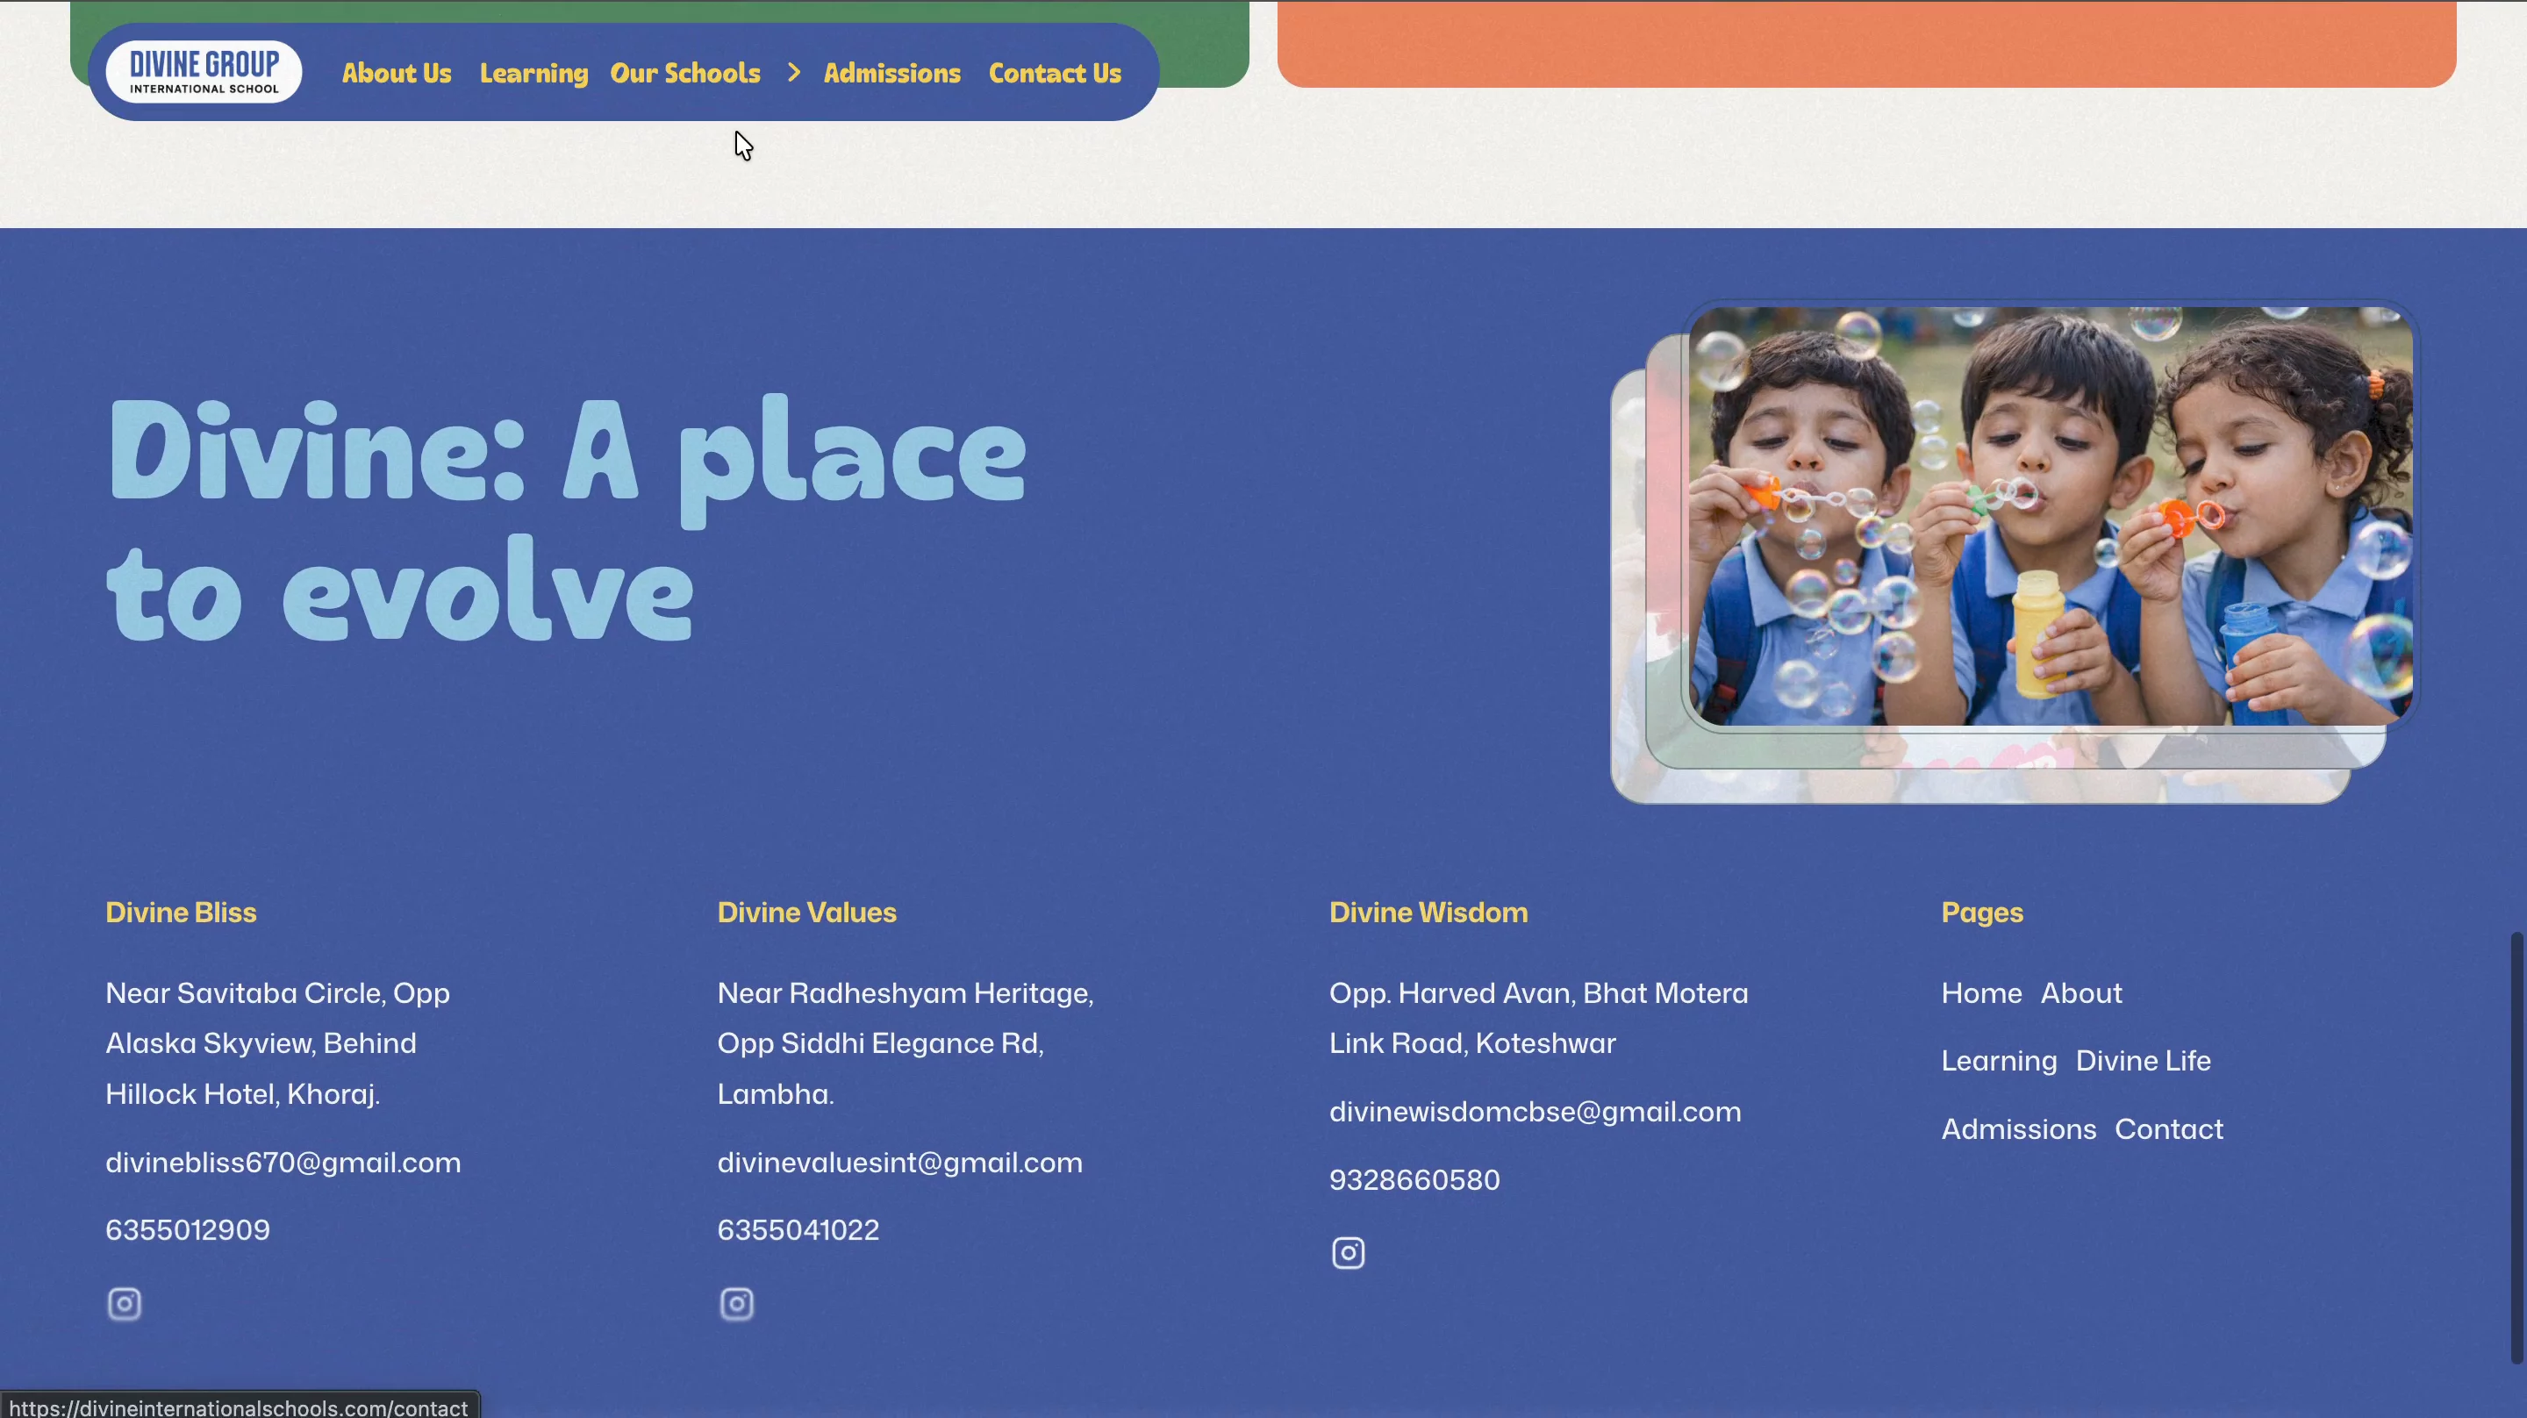This screenshot has height=1418, width=2527.
Task: Open Learning link under Pages
Action: click(x=1998, y=1062)
